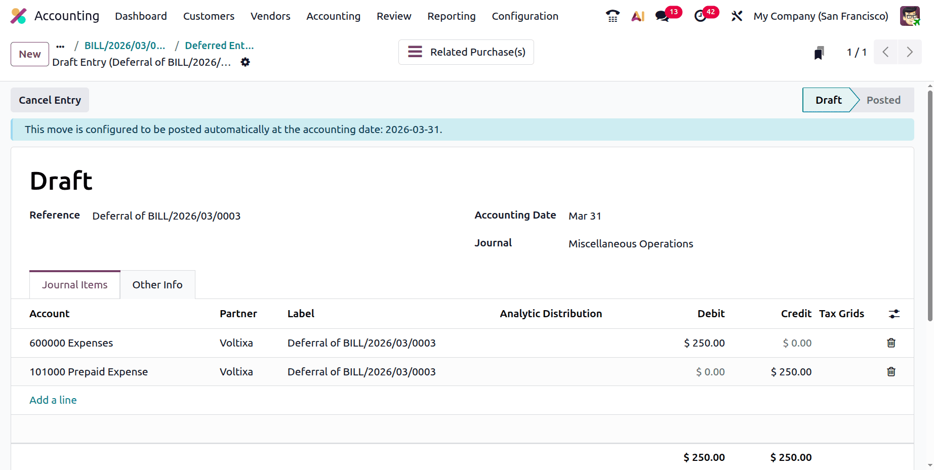
Task: Open BILL/2026/03/0... breadcrumb link
Action: [x=125, y=46]
